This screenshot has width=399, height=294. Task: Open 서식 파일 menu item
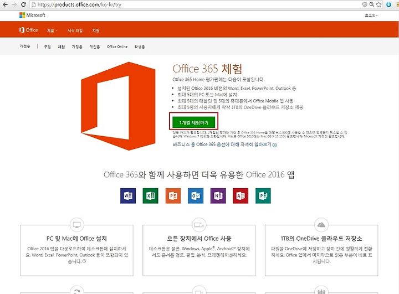point(75,30)
